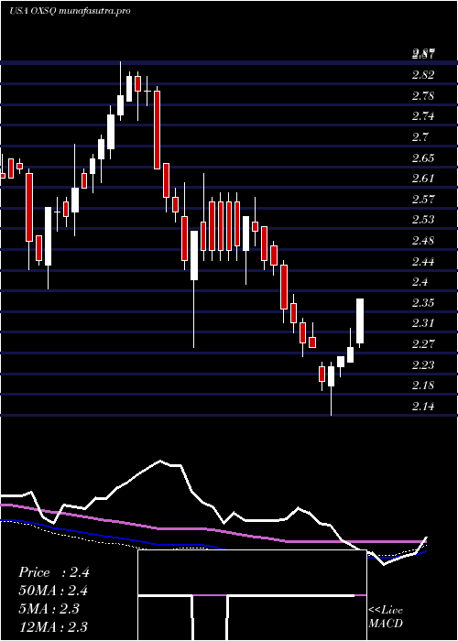458x641 pixels.
Task: Click the lowest candle wick touching 2.14
Action: 331,388
